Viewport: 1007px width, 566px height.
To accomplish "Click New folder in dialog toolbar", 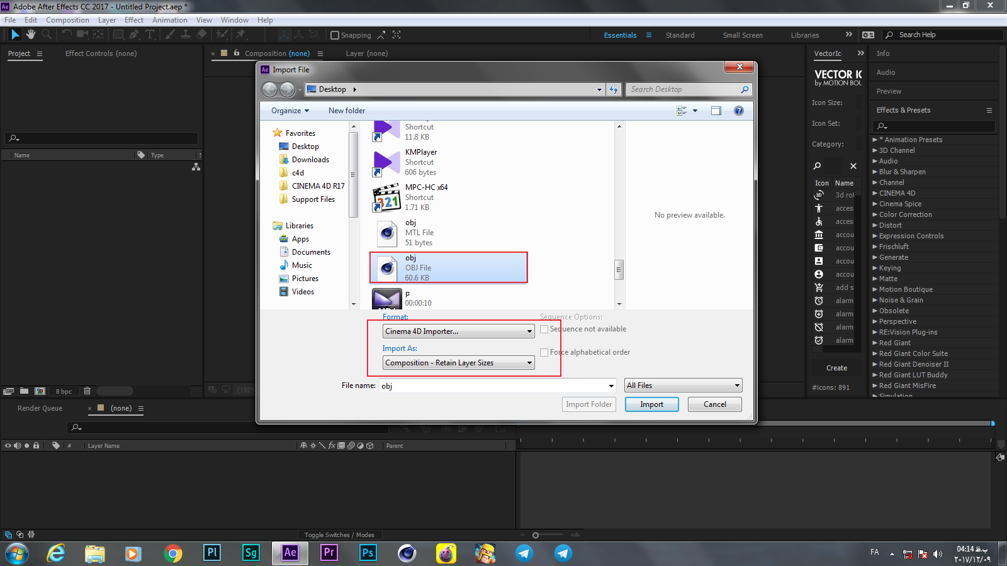I will 347,111.
